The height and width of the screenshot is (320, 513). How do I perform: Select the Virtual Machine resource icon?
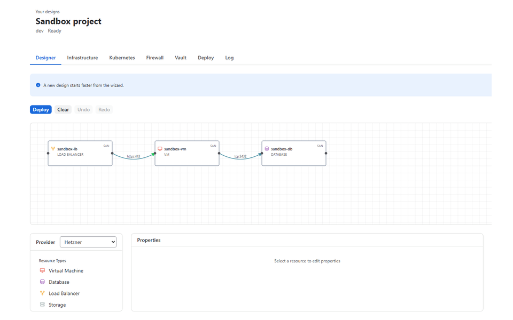coord(42,270)
